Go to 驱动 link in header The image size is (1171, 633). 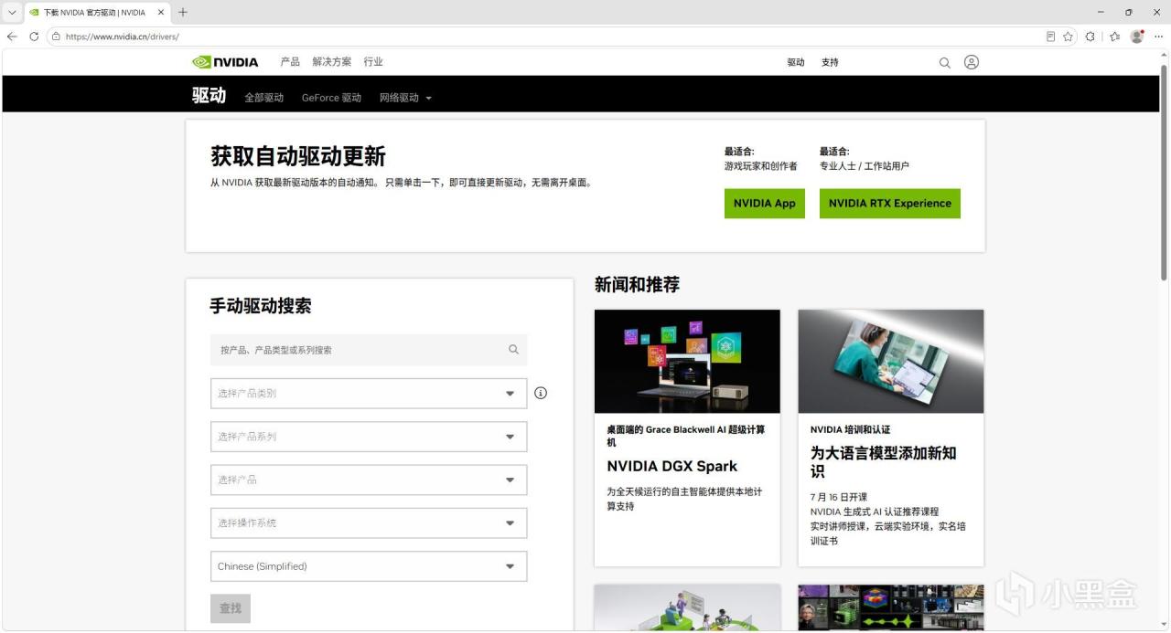[796, 62]
